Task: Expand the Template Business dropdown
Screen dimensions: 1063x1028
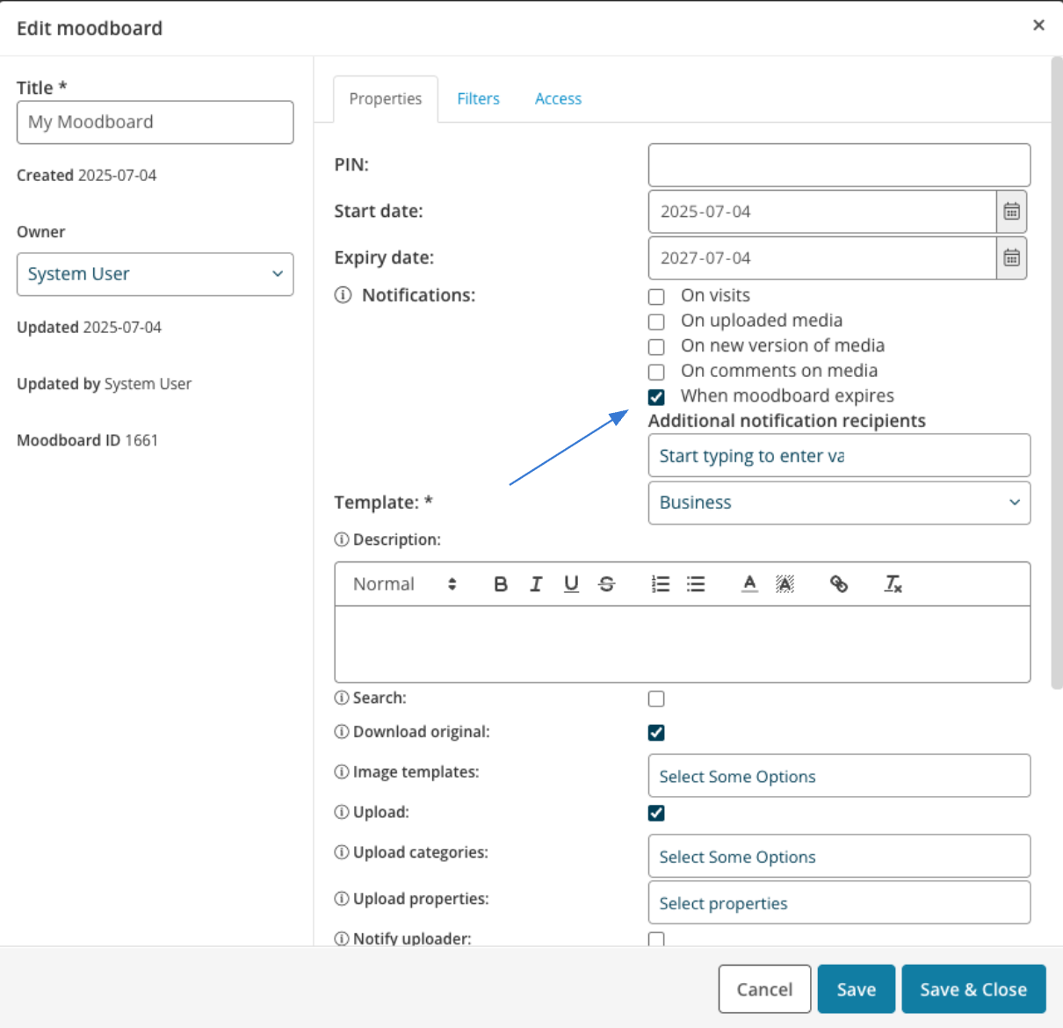Action: tap(839, 503)
